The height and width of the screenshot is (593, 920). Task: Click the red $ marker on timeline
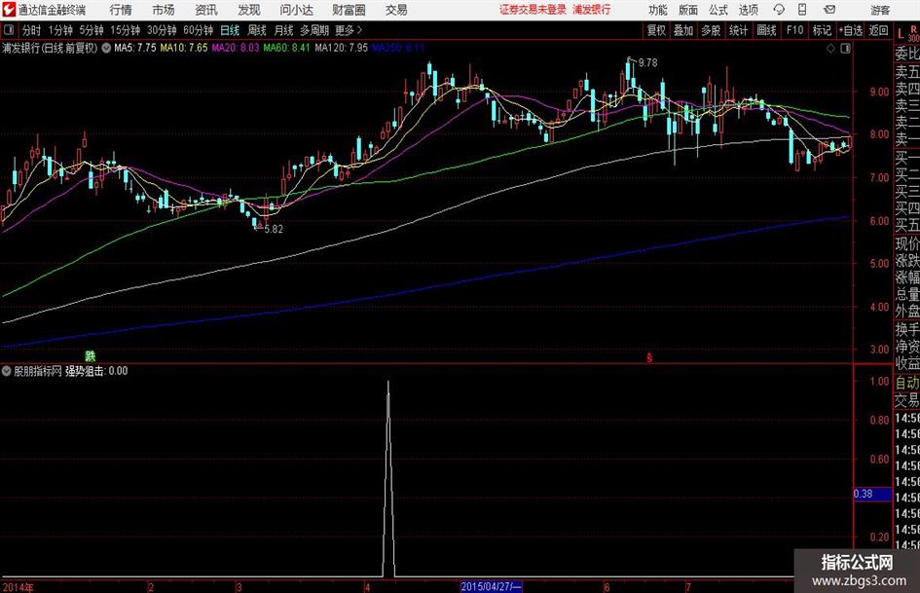(649, 357)
